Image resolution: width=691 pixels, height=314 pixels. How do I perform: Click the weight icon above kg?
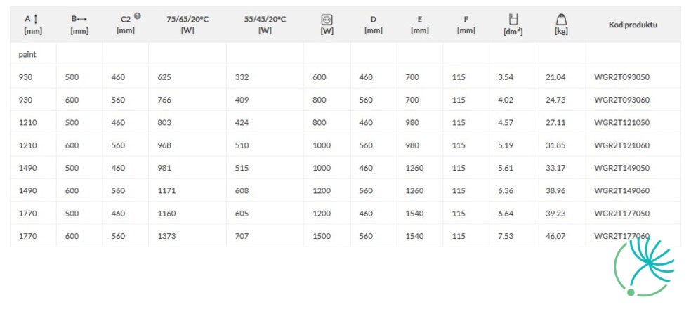pos(561,19)
